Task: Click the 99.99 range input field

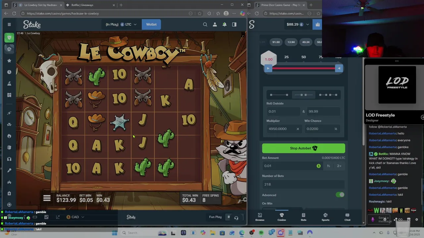Action: click(323, 111)
